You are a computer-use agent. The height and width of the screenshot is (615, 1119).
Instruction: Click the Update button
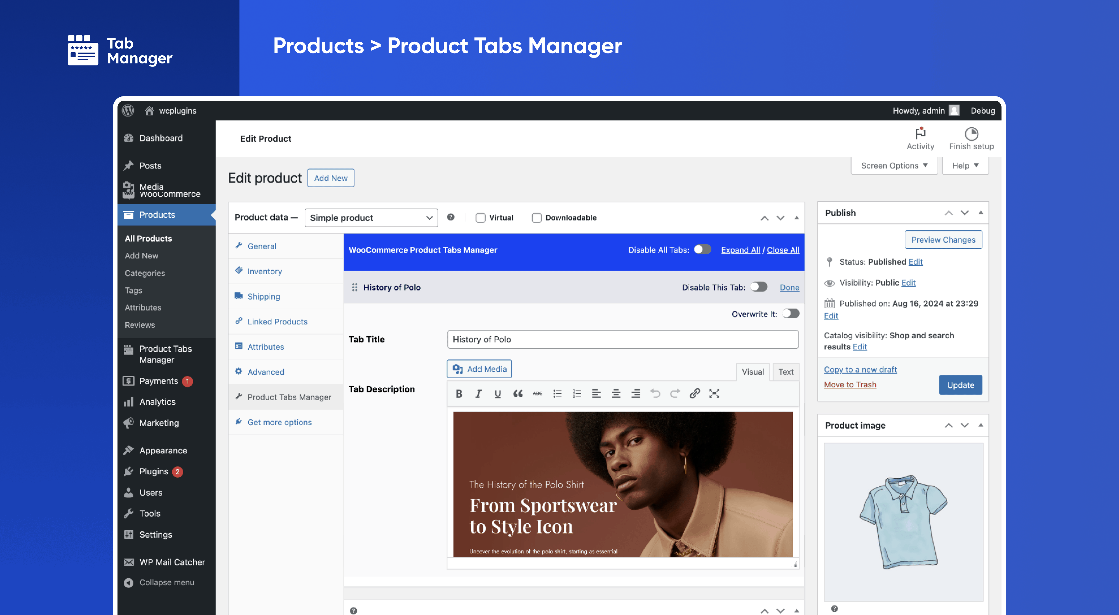(960, 385)
